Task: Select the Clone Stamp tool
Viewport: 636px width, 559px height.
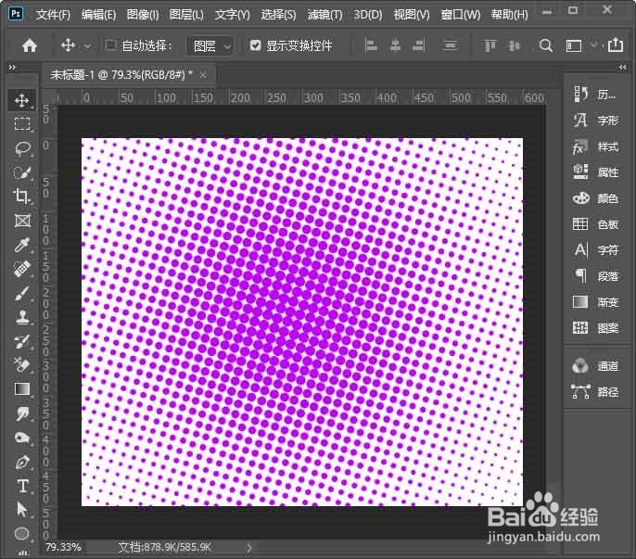Action: tap(22, 317)
